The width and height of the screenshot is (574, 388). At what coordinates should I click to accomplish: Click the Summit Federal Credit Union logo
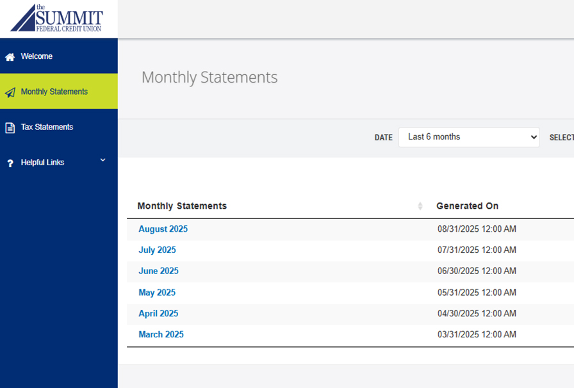(56, 18)
